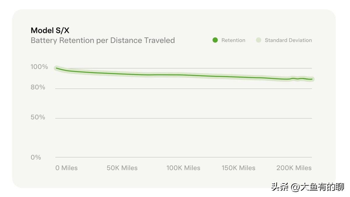The height and width of the screenshot is (197, 350).
Task: Click the 100K Miles x-axis label
Action: point(183,168)
